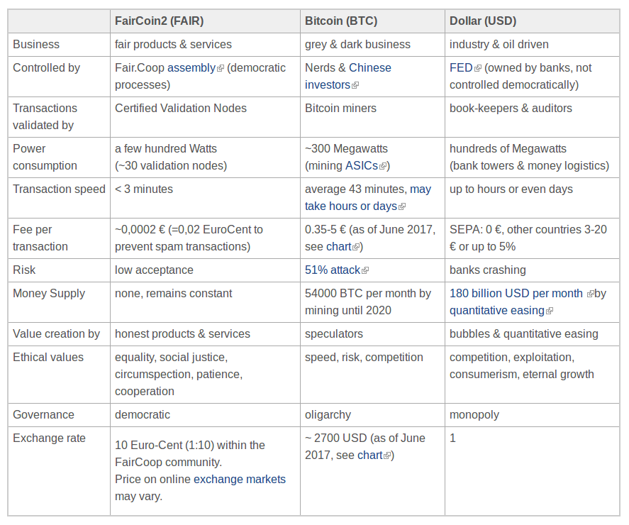Image resolution: width=629 pixels, height=525 pixels.
Task: Click external-link icon beside ASICs
Action: point(383,166)
